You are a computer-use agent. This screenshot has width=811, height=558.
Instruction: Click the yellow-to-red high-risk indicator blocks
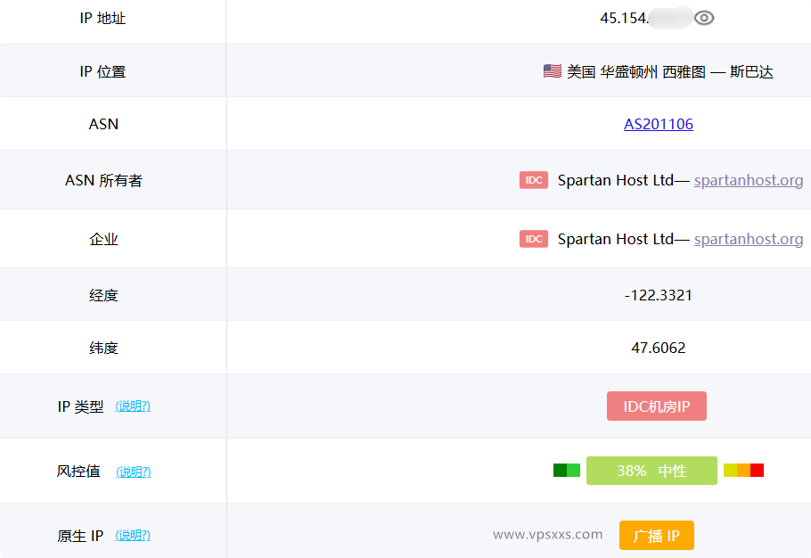743,470
